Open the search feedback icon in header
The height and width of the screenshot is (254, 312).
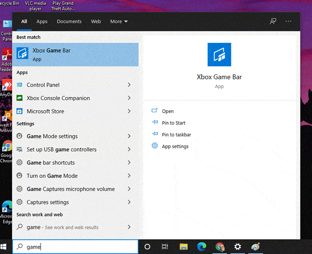273,21
